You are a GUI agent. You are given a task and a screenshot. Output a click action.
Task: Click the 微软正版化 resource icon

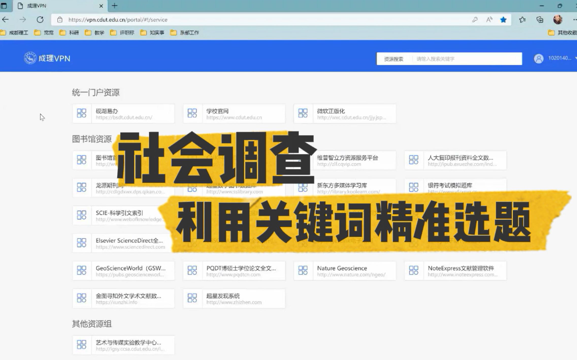303,113
